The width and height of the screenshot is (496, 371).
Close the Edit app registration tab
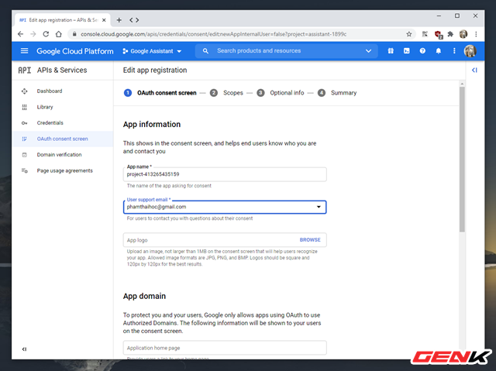point(104,20)
